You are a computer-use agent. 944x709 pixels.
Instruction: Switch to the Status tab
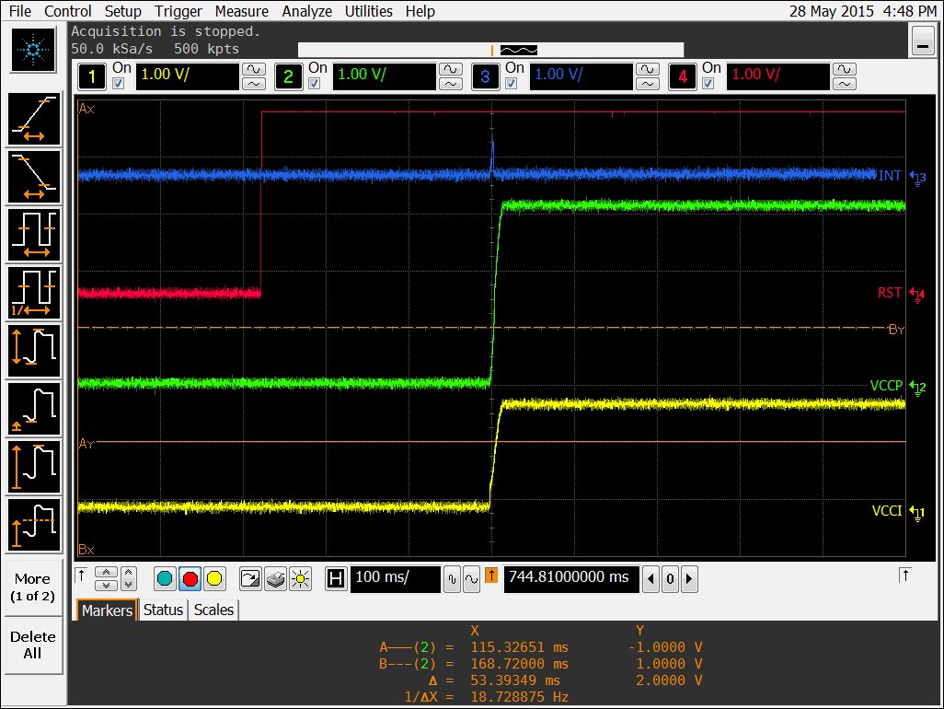coord(163,610)
